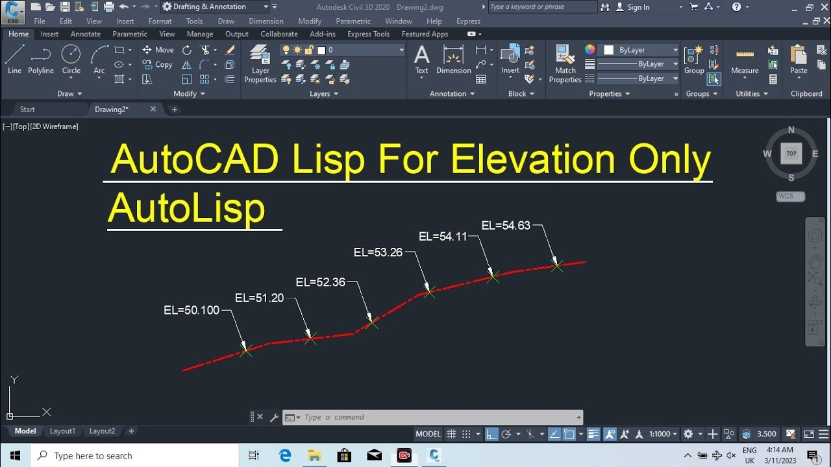Select the Offset tool icon
831x467 pixels.
[x=229, y=79]
